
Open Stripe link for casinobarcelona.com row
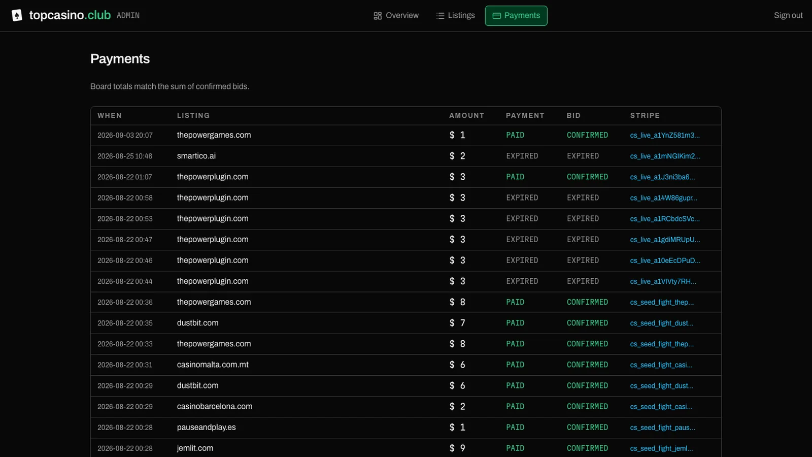[x=661, y=407]
